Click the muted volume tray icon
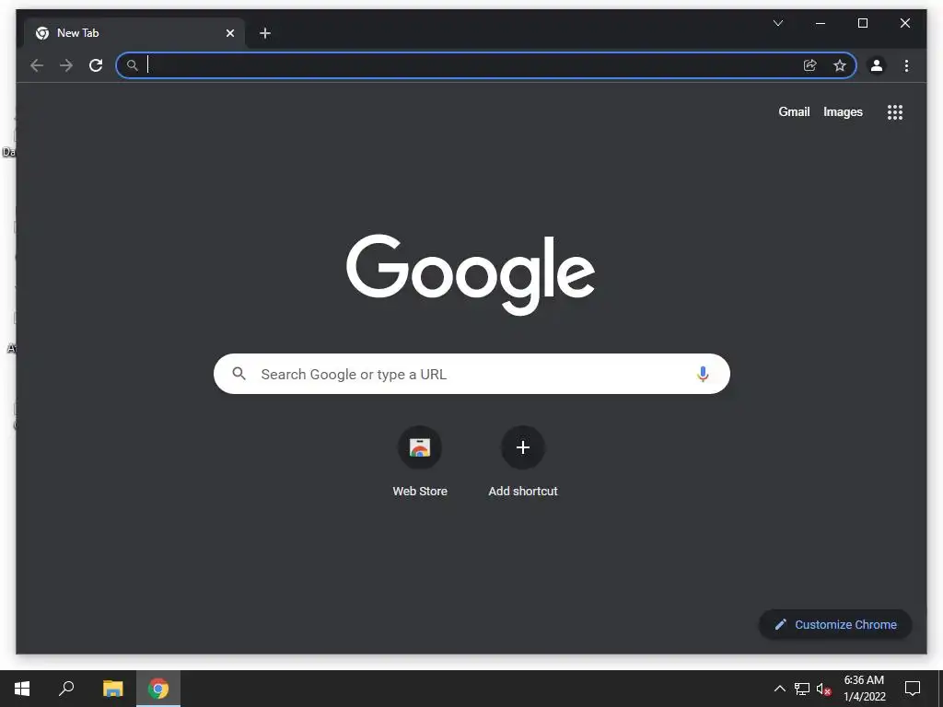The width and height of the screenshot is (943, 707). pos(823,689)
